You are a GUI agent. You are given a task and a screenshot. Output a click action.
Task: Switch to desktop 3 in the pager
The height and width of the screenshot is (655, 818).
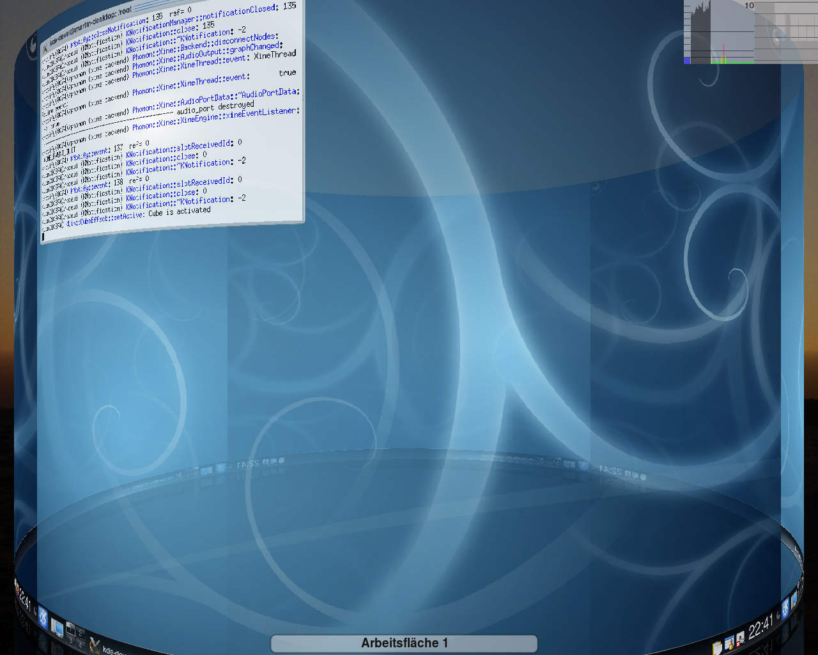(x=70, y=640)
